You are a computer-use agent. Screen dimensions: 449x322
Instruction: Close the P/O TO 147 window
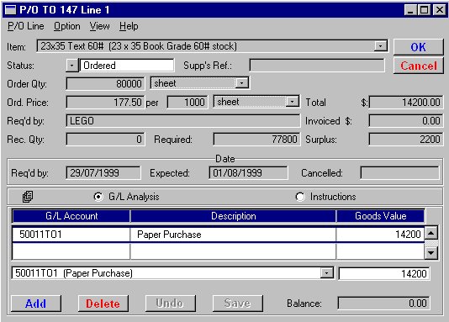[439, 10]
